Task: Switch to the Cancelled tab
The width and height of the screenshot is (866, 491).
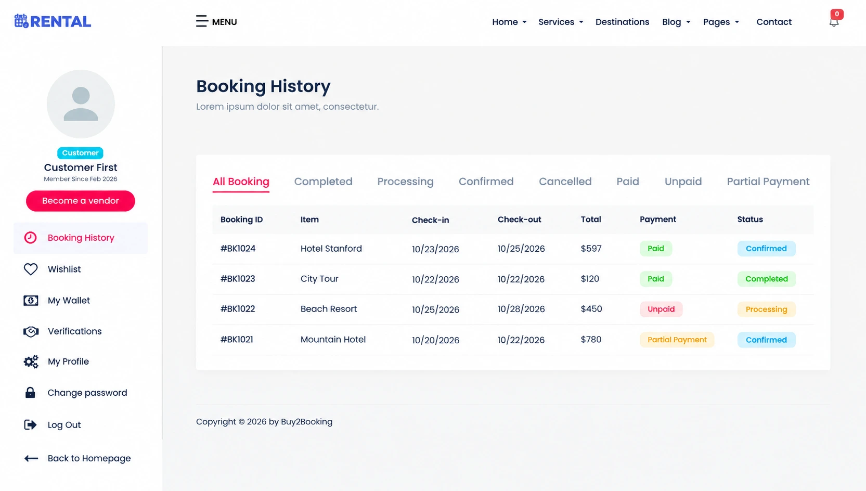Action: point(565,182)
